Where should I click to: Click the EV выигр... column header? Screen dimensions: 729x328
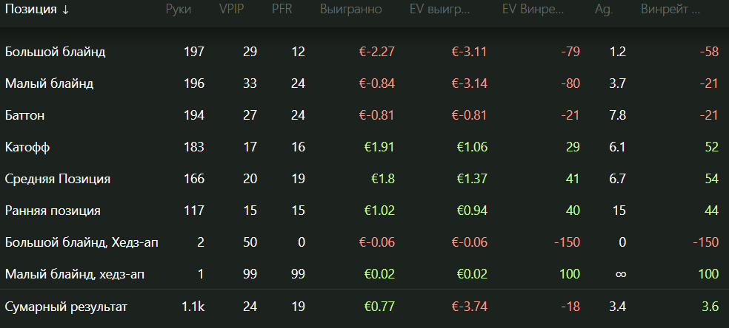tap(440, 10)
